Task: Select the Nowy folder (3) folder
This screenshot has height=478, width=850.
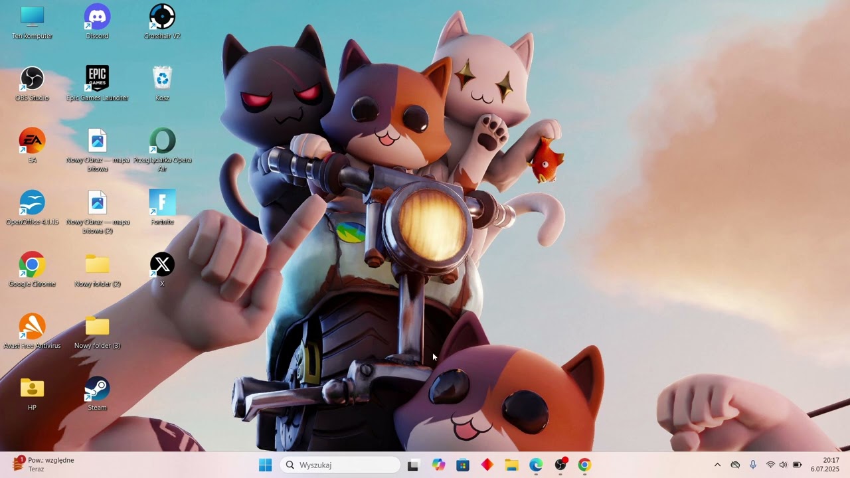Action: (x=97, y=331)
